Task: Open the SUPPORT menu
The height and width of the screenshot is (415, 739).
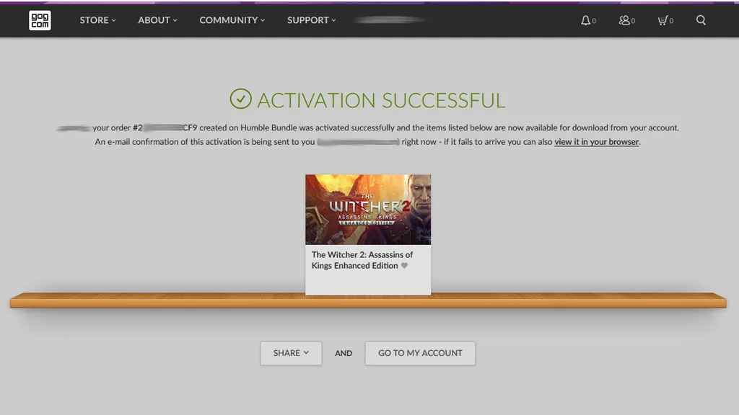Action: (312, 20)
